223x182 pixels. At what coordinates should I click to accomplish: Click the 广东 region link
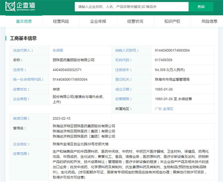158,109
